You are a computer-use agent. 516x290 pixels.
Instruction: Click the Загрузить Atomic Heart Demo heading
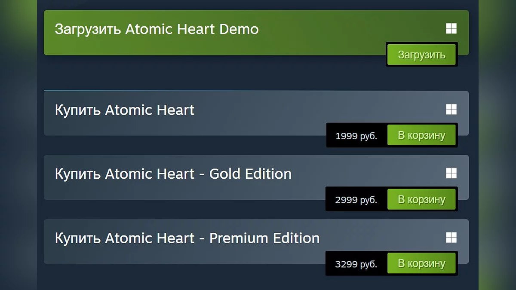tap(157, 29)
